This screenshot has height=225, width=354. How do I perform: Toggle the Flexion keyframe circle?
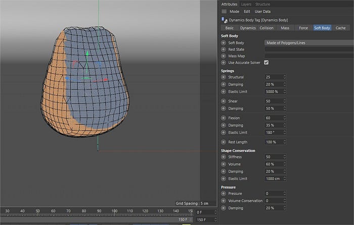click(224, 118)
